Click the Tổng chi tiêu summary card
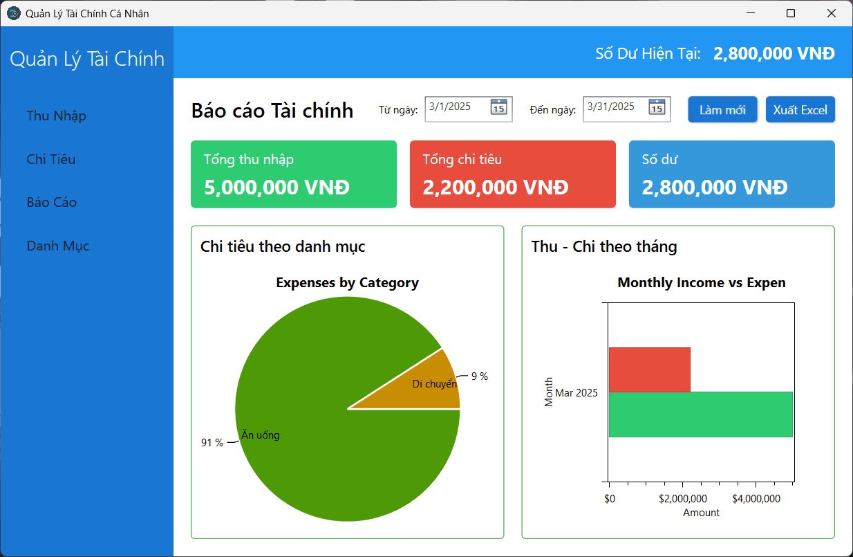853x557 pixels. tap(512, 174)
